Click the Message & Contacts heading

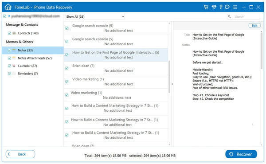click(x=22, y=24)
